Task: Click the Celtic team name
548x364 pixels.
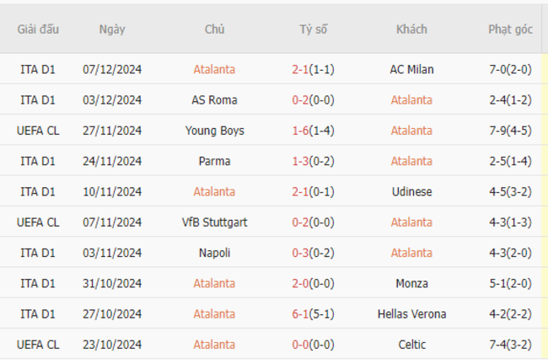Action: pos(411,345)
